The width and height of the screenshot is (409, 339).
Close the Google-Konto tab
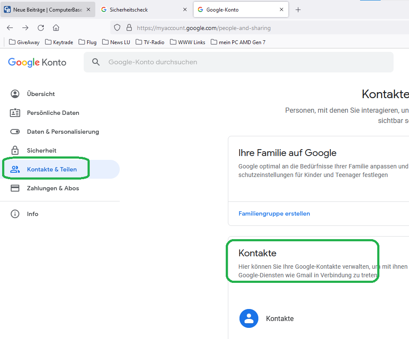[282, 9]
